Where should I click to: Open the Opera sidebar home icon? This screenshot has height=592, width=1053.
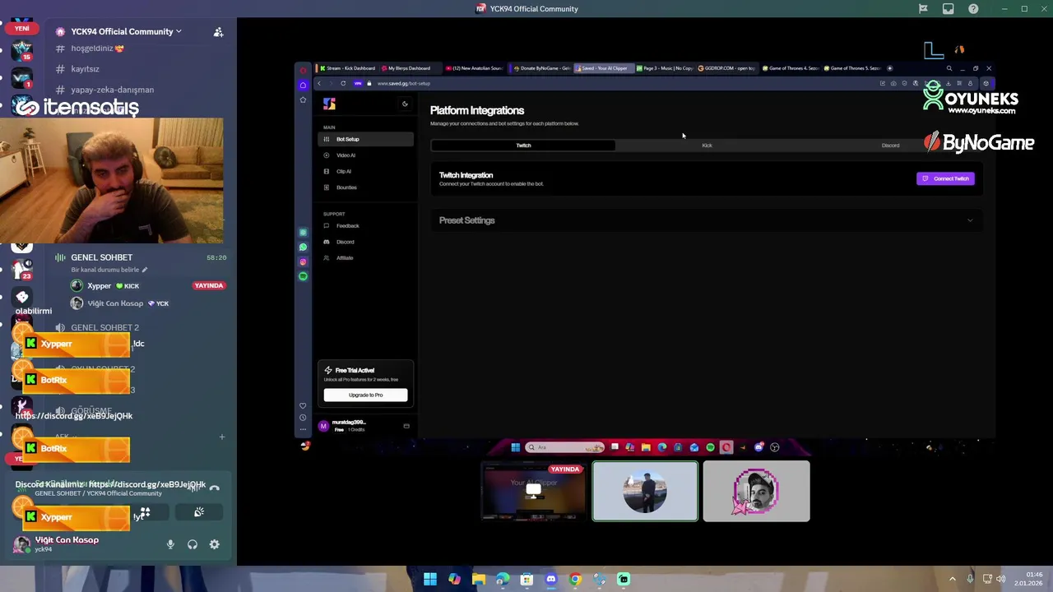(303, 86)
